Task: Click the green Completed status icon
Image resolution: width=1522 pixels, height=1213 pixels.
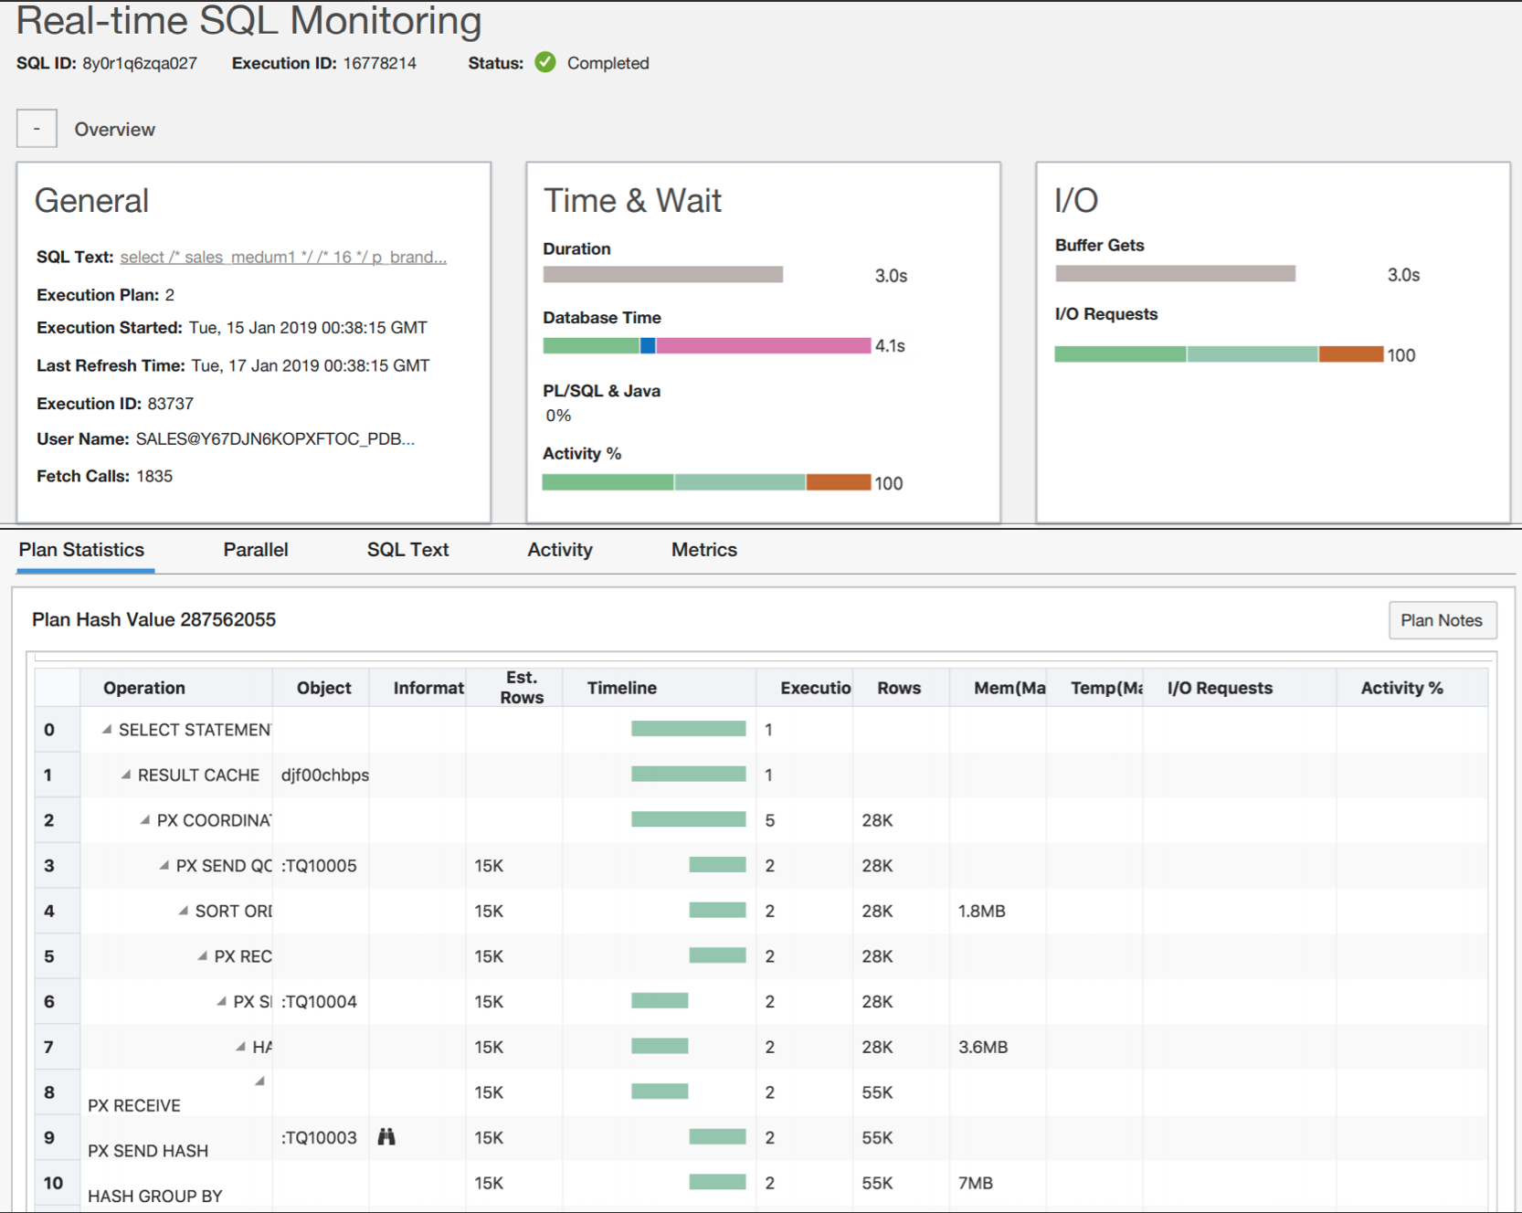Action: pyautogui.click(x=545, y=63)
